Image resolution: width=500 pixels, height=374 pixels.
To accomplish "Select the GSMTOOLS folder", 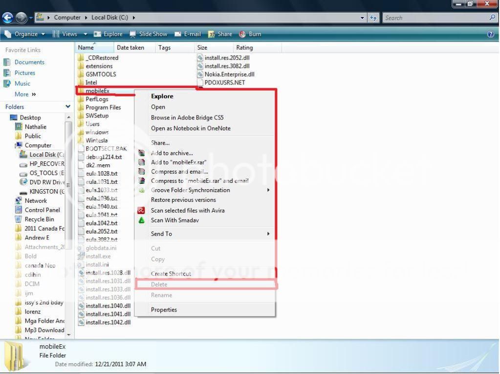I will click(97, 74).
